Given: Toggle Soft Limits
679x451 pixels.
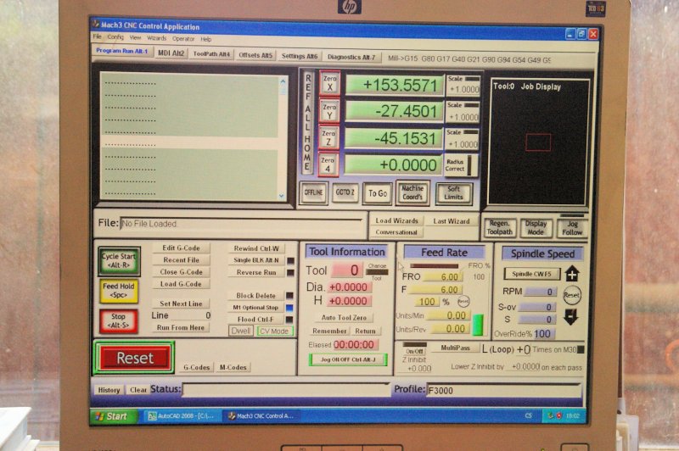Looking at the screenshot, I should [453, 192].
